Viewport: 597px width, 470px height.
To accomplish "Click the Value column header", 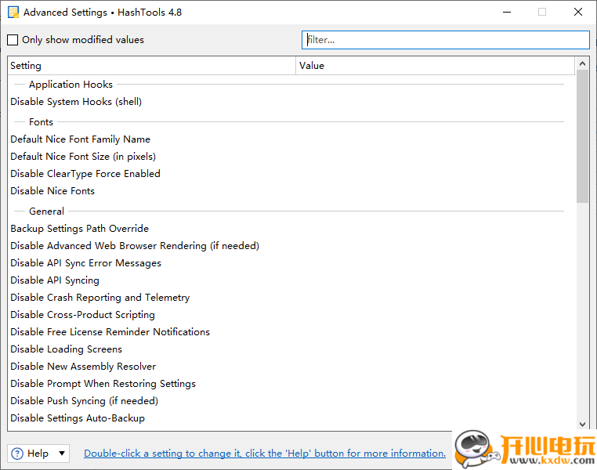I will [x=435, y=66].
